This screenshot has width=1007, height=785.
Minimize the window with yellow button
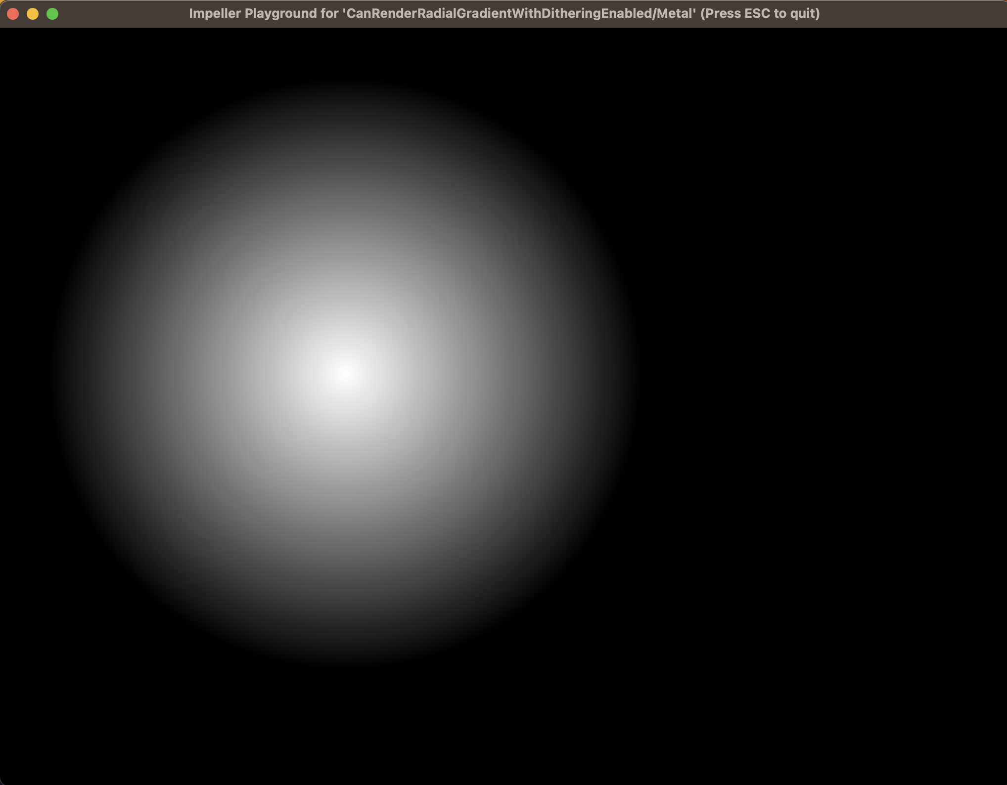pos(33,14)
